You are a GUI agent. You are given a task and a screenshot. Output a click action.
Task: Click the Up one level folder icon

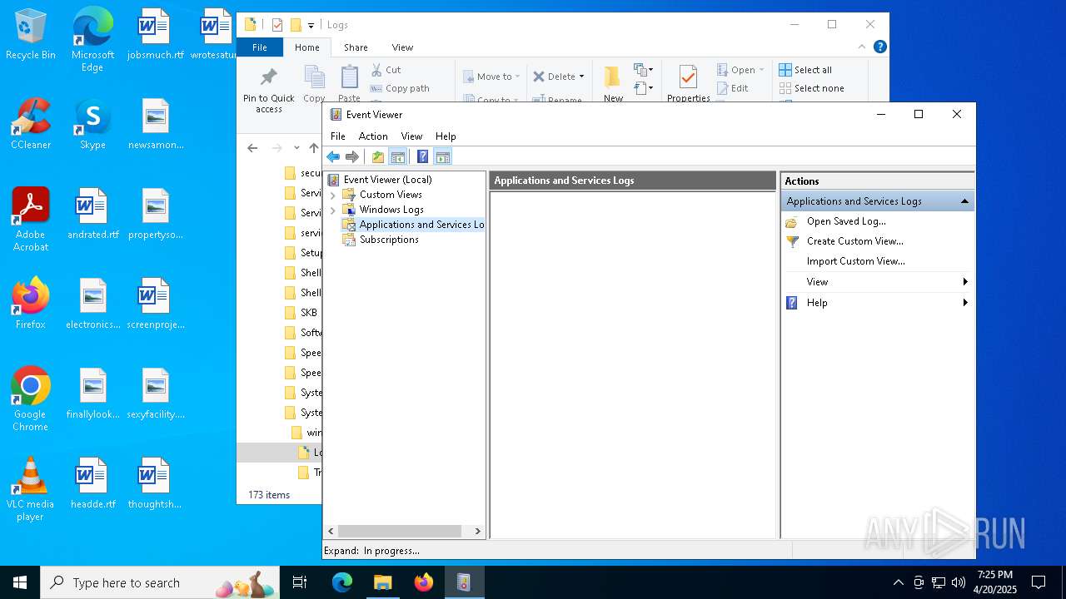click(378, 156)
